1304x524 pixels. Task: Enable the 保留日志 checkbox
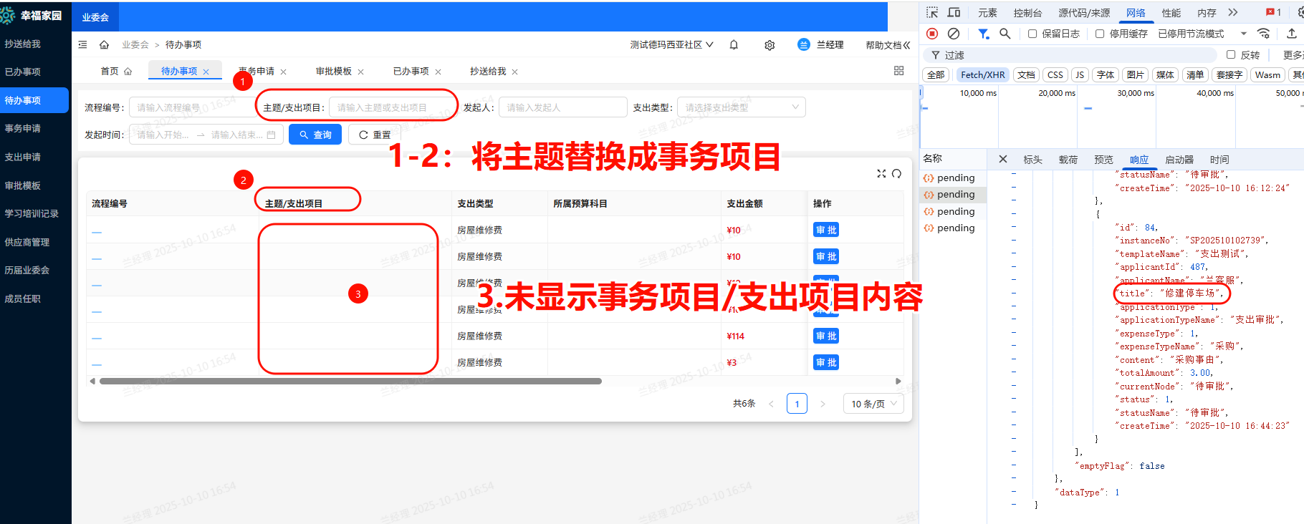pyautogui.click(x=1032, y=34)
